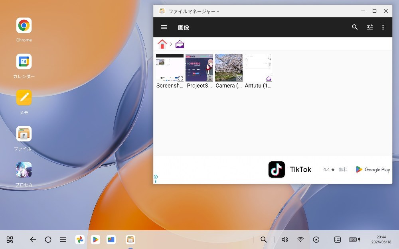Open the Camera image folder

click(229, 71)
